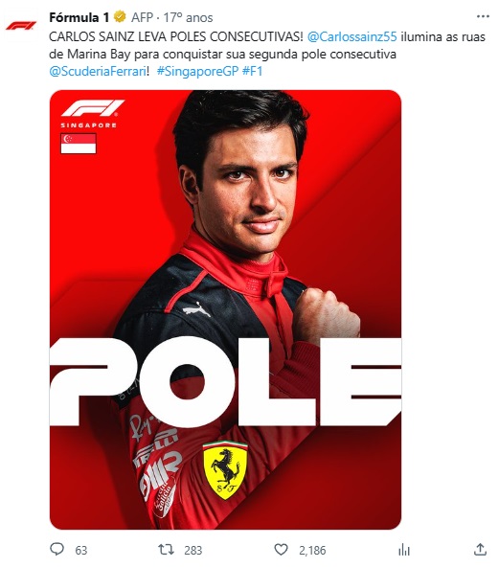Click the retweet arrows icon

[167, 549]
